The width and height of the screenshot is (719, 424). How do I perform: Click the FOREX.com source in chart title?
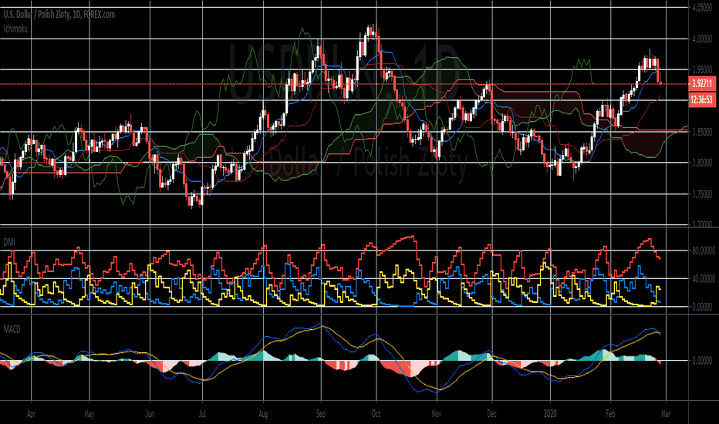click(x=100, y=15)
